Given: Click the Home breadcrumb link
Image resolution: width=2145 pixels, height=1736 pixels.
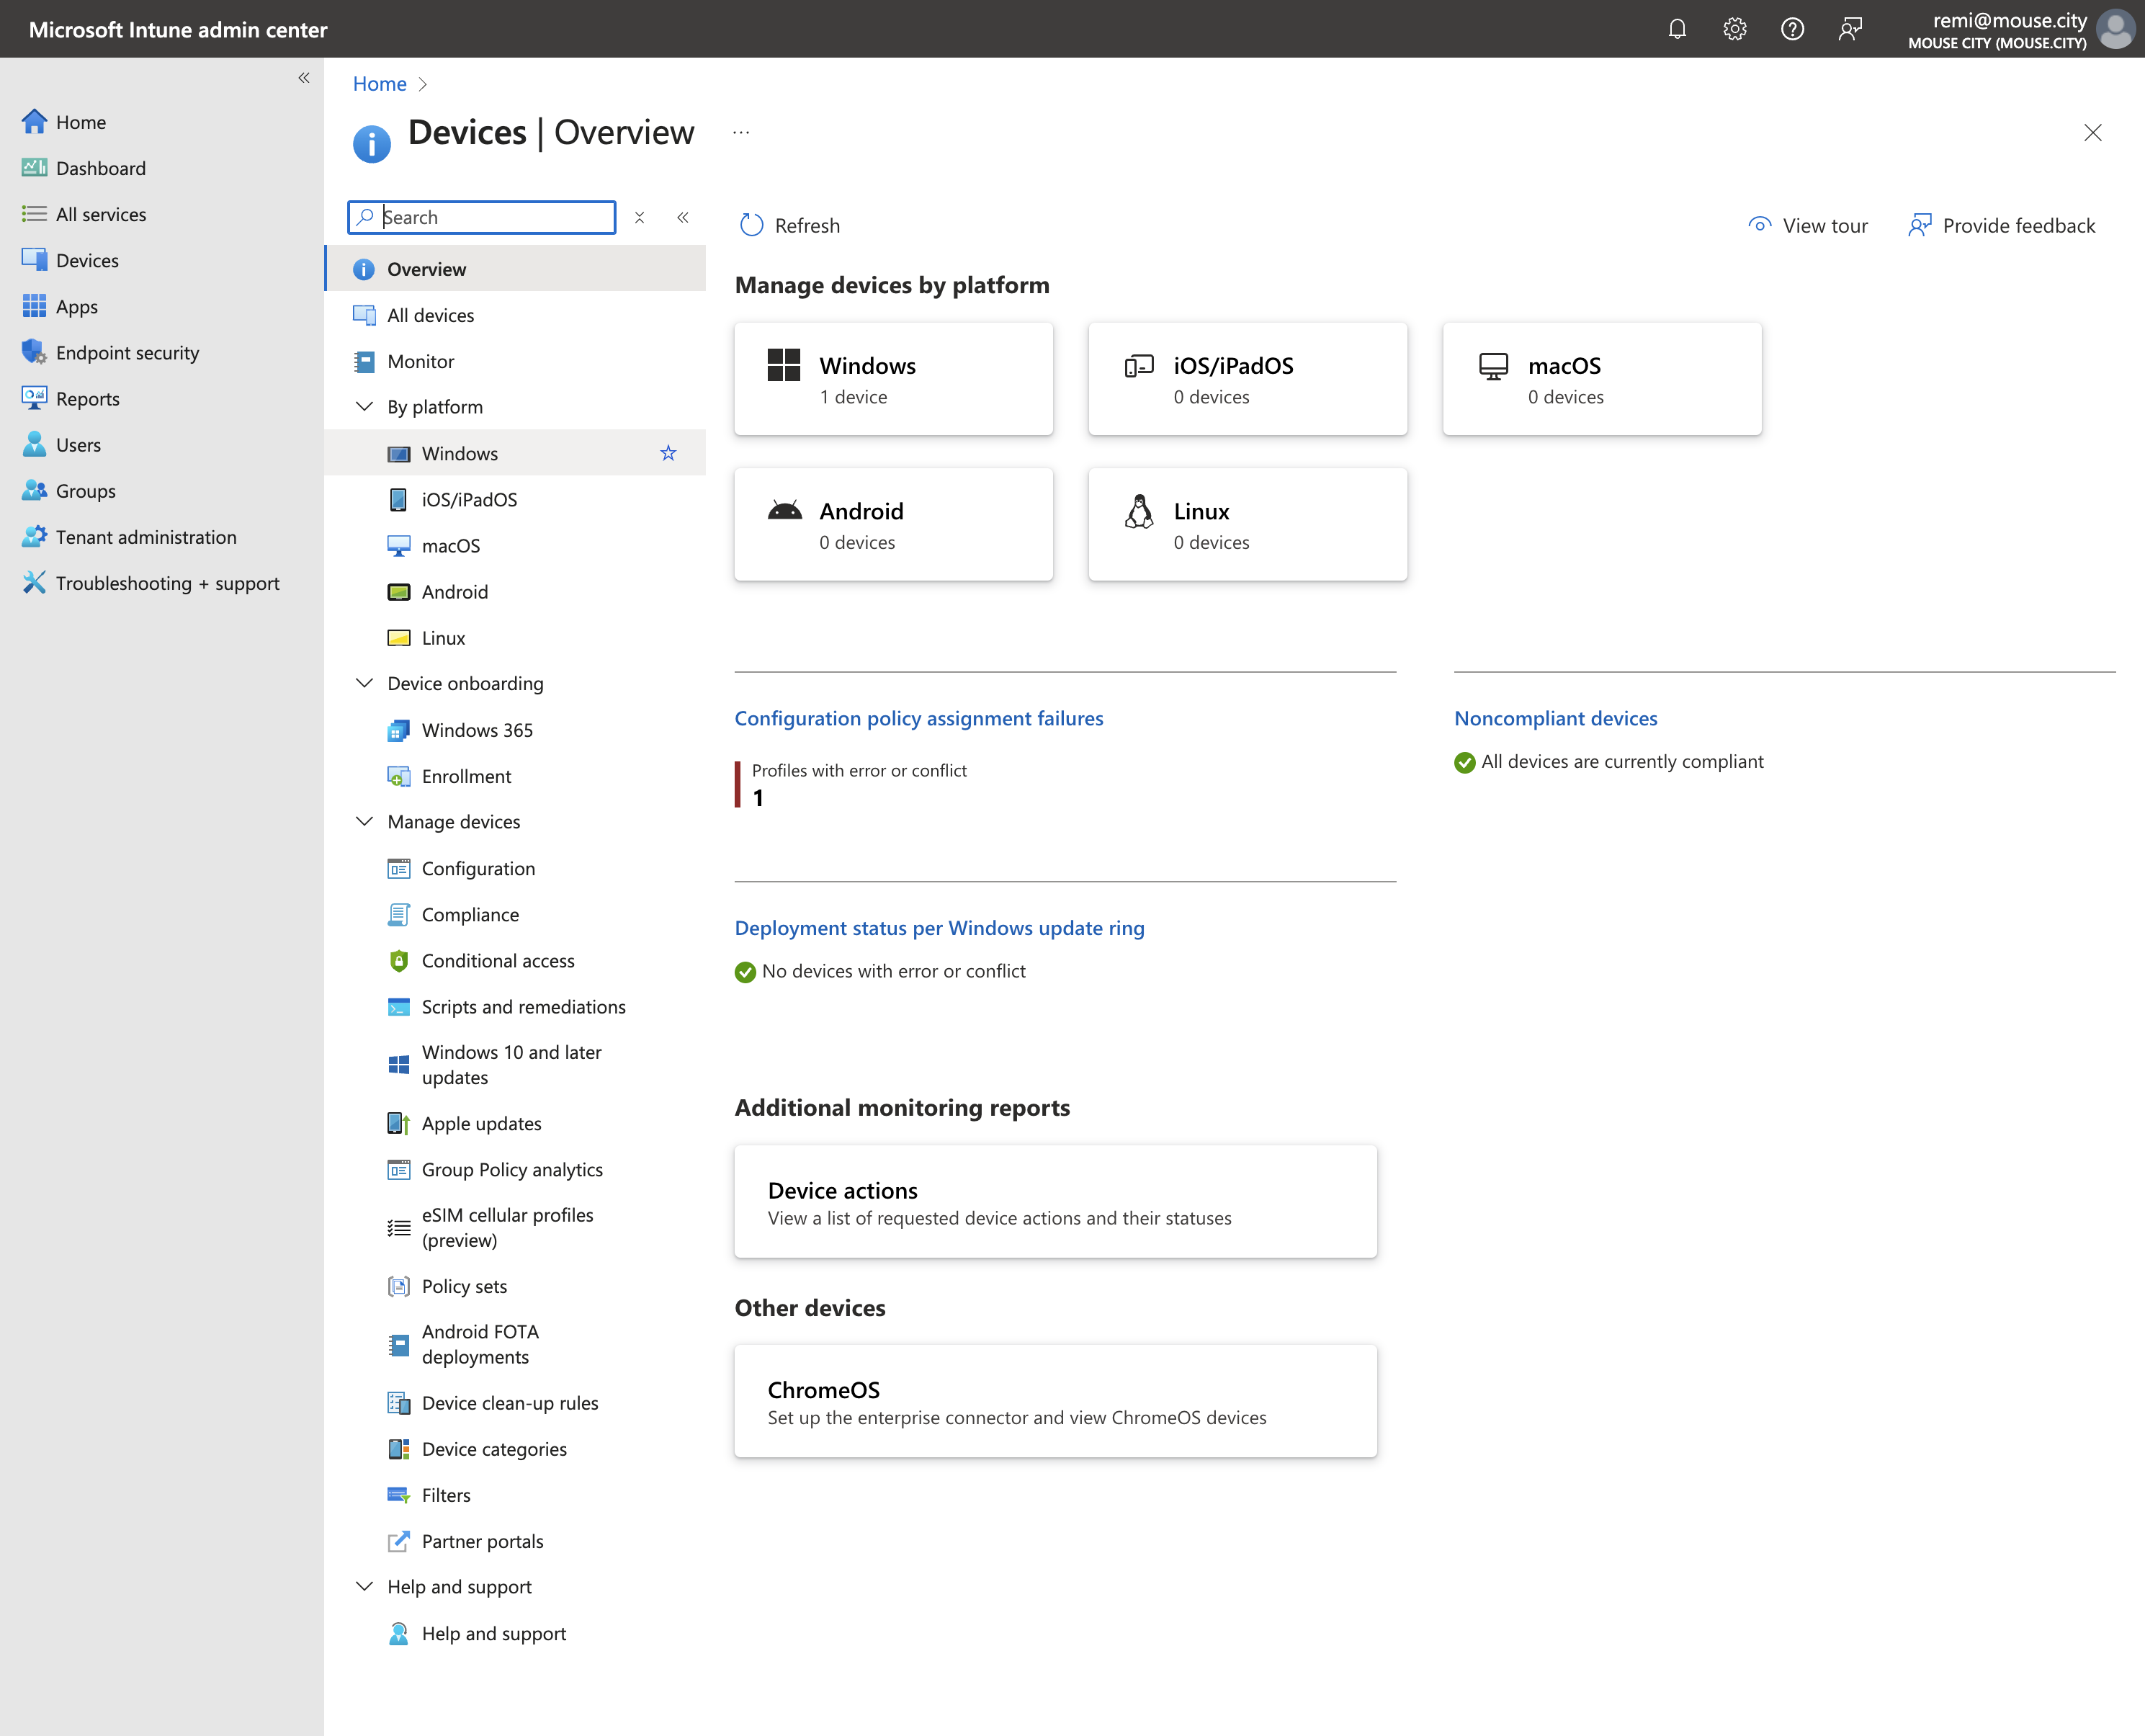Looking at the screenshot, I should click(x=380, y=84).
